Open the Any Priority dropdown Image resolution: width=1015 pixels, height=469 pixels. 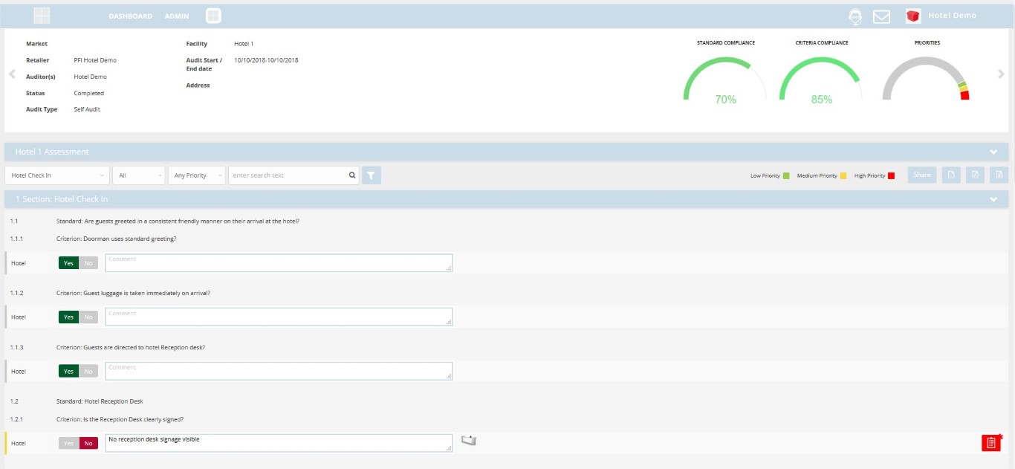click(196, 175)
